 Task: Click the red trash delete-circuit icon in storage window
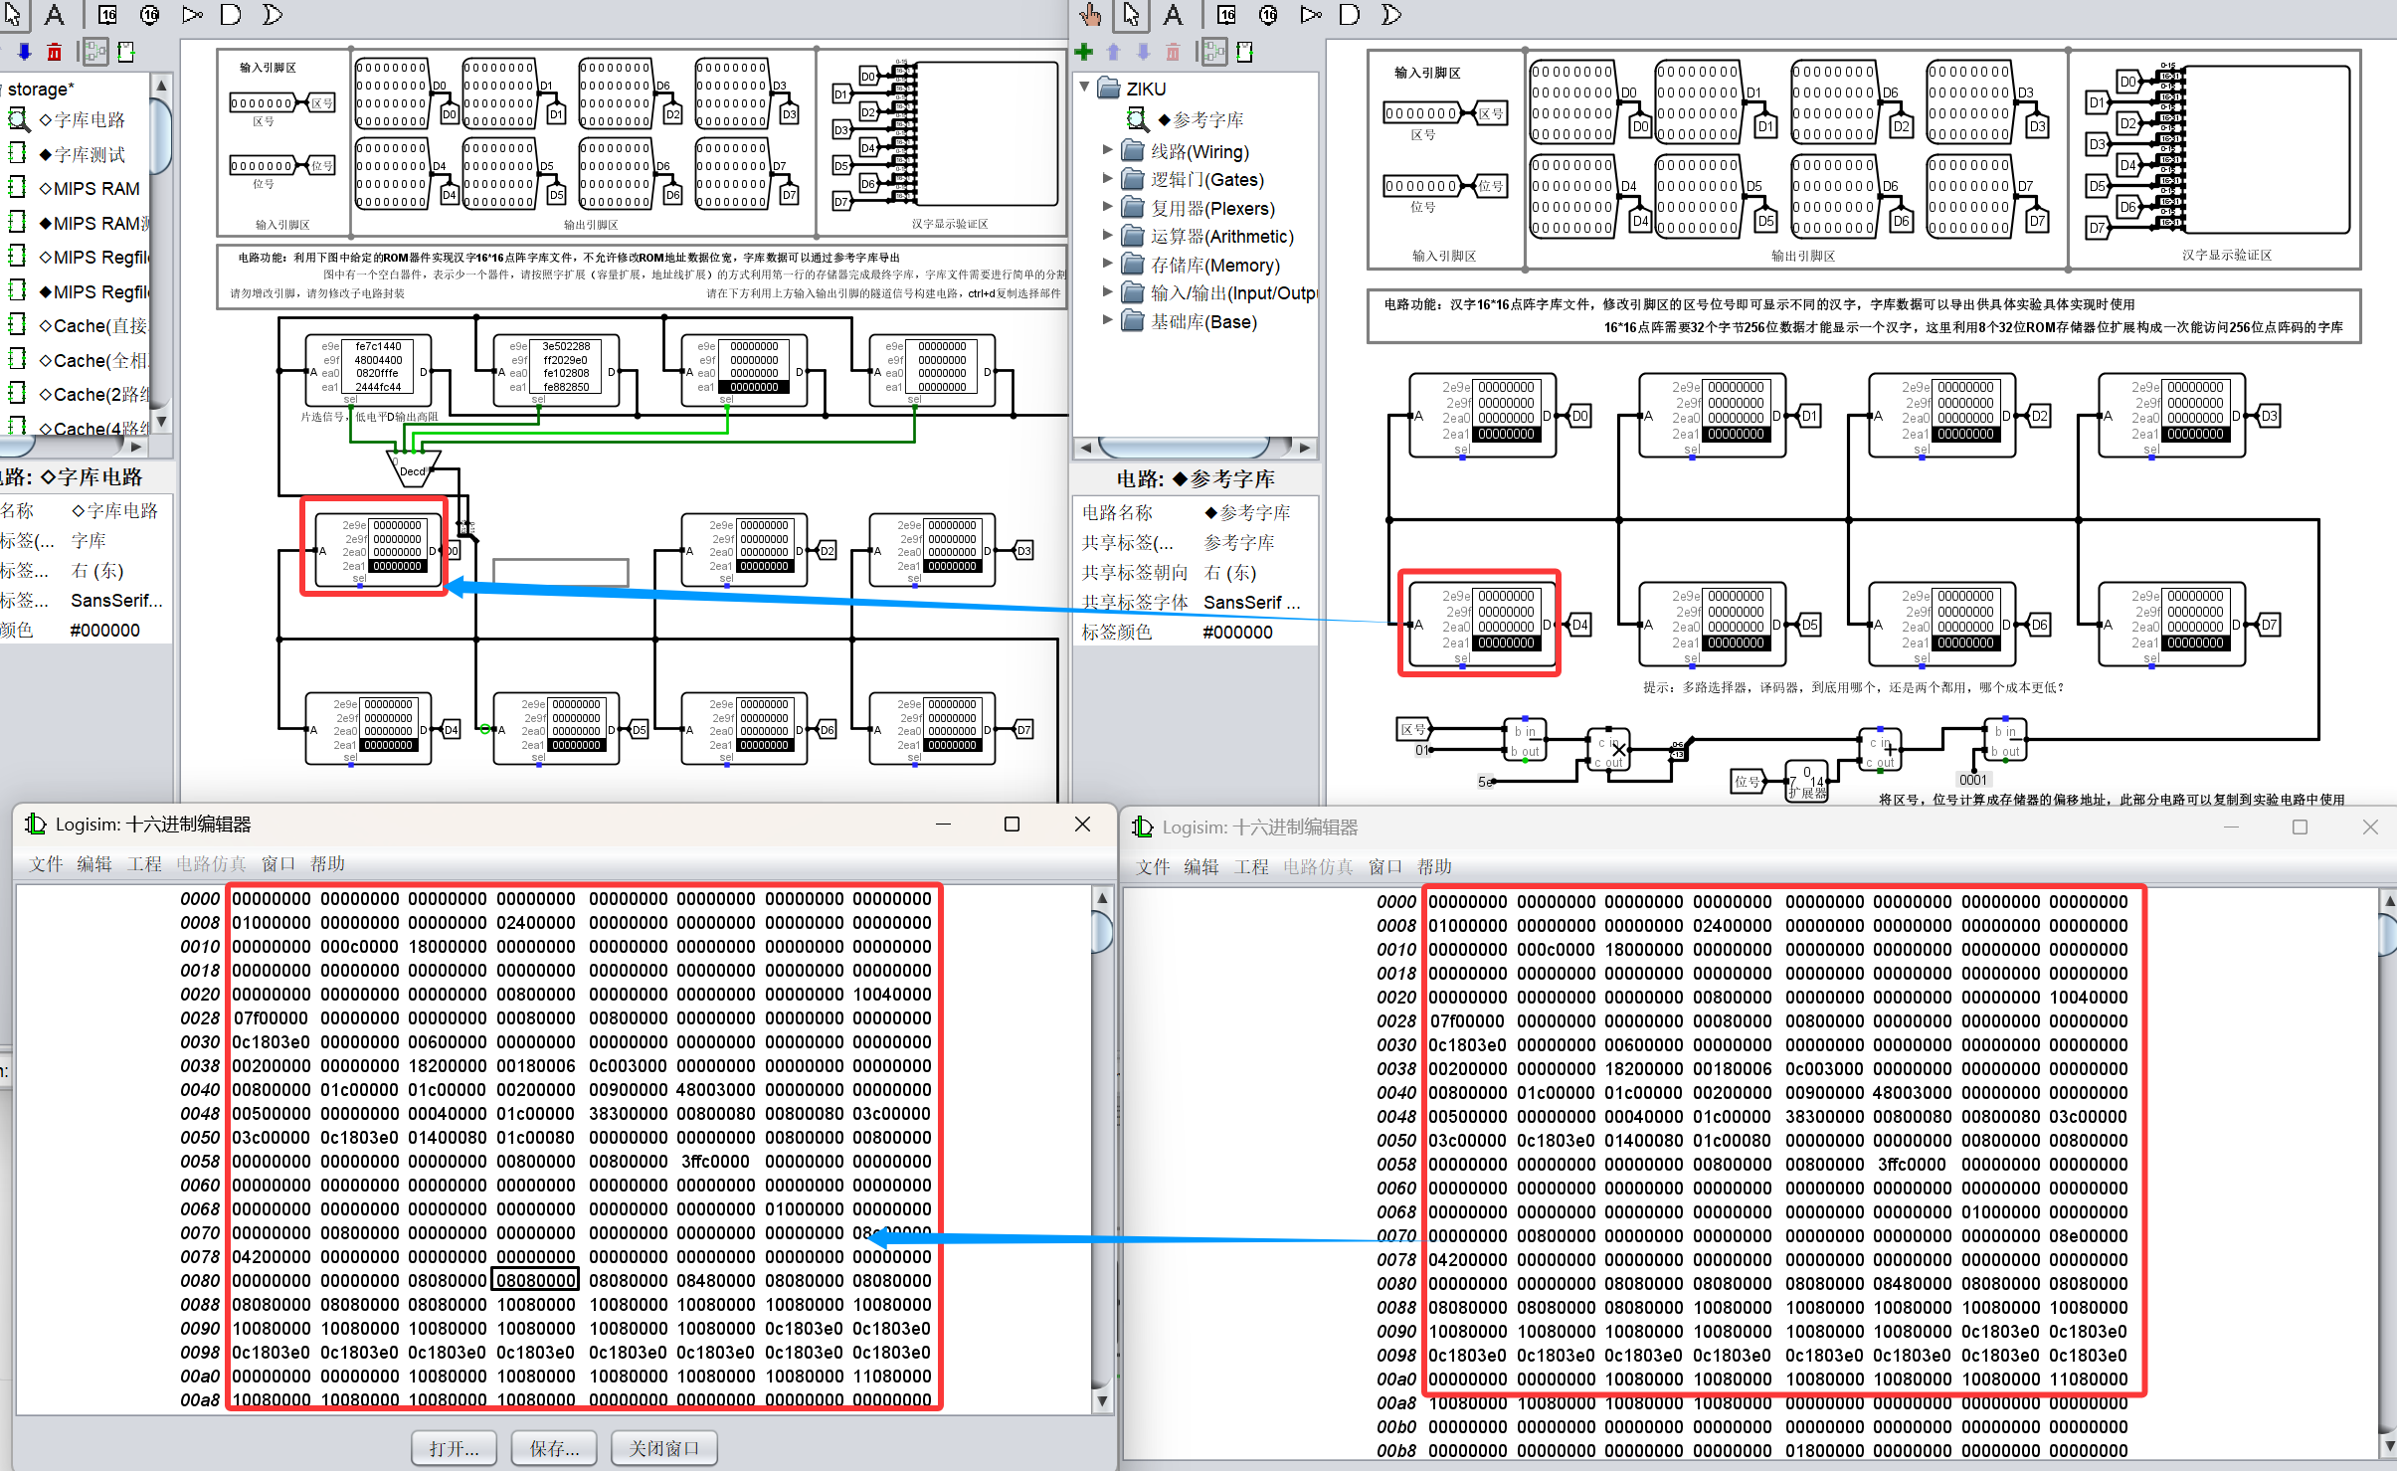tap(55, 52)
